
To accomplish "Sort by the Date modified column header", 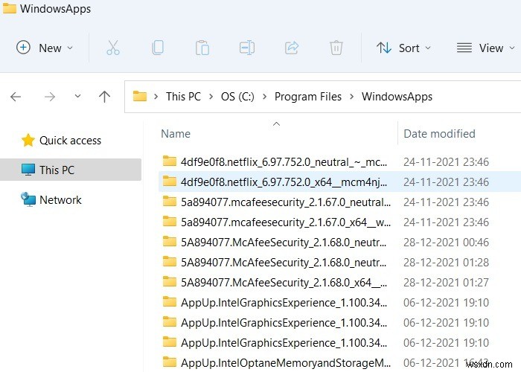I will 439,133.
